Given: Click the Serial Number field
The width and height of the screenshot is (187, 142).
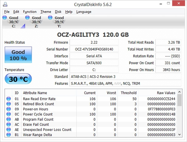Looking at the screenshot, I should click(94, 49).
